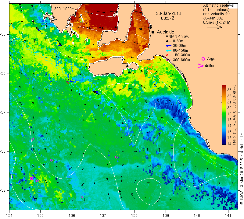This screenshot has height=219, width=244.
Task: Click the cyan isobath legend line
Action: point(60,12)
